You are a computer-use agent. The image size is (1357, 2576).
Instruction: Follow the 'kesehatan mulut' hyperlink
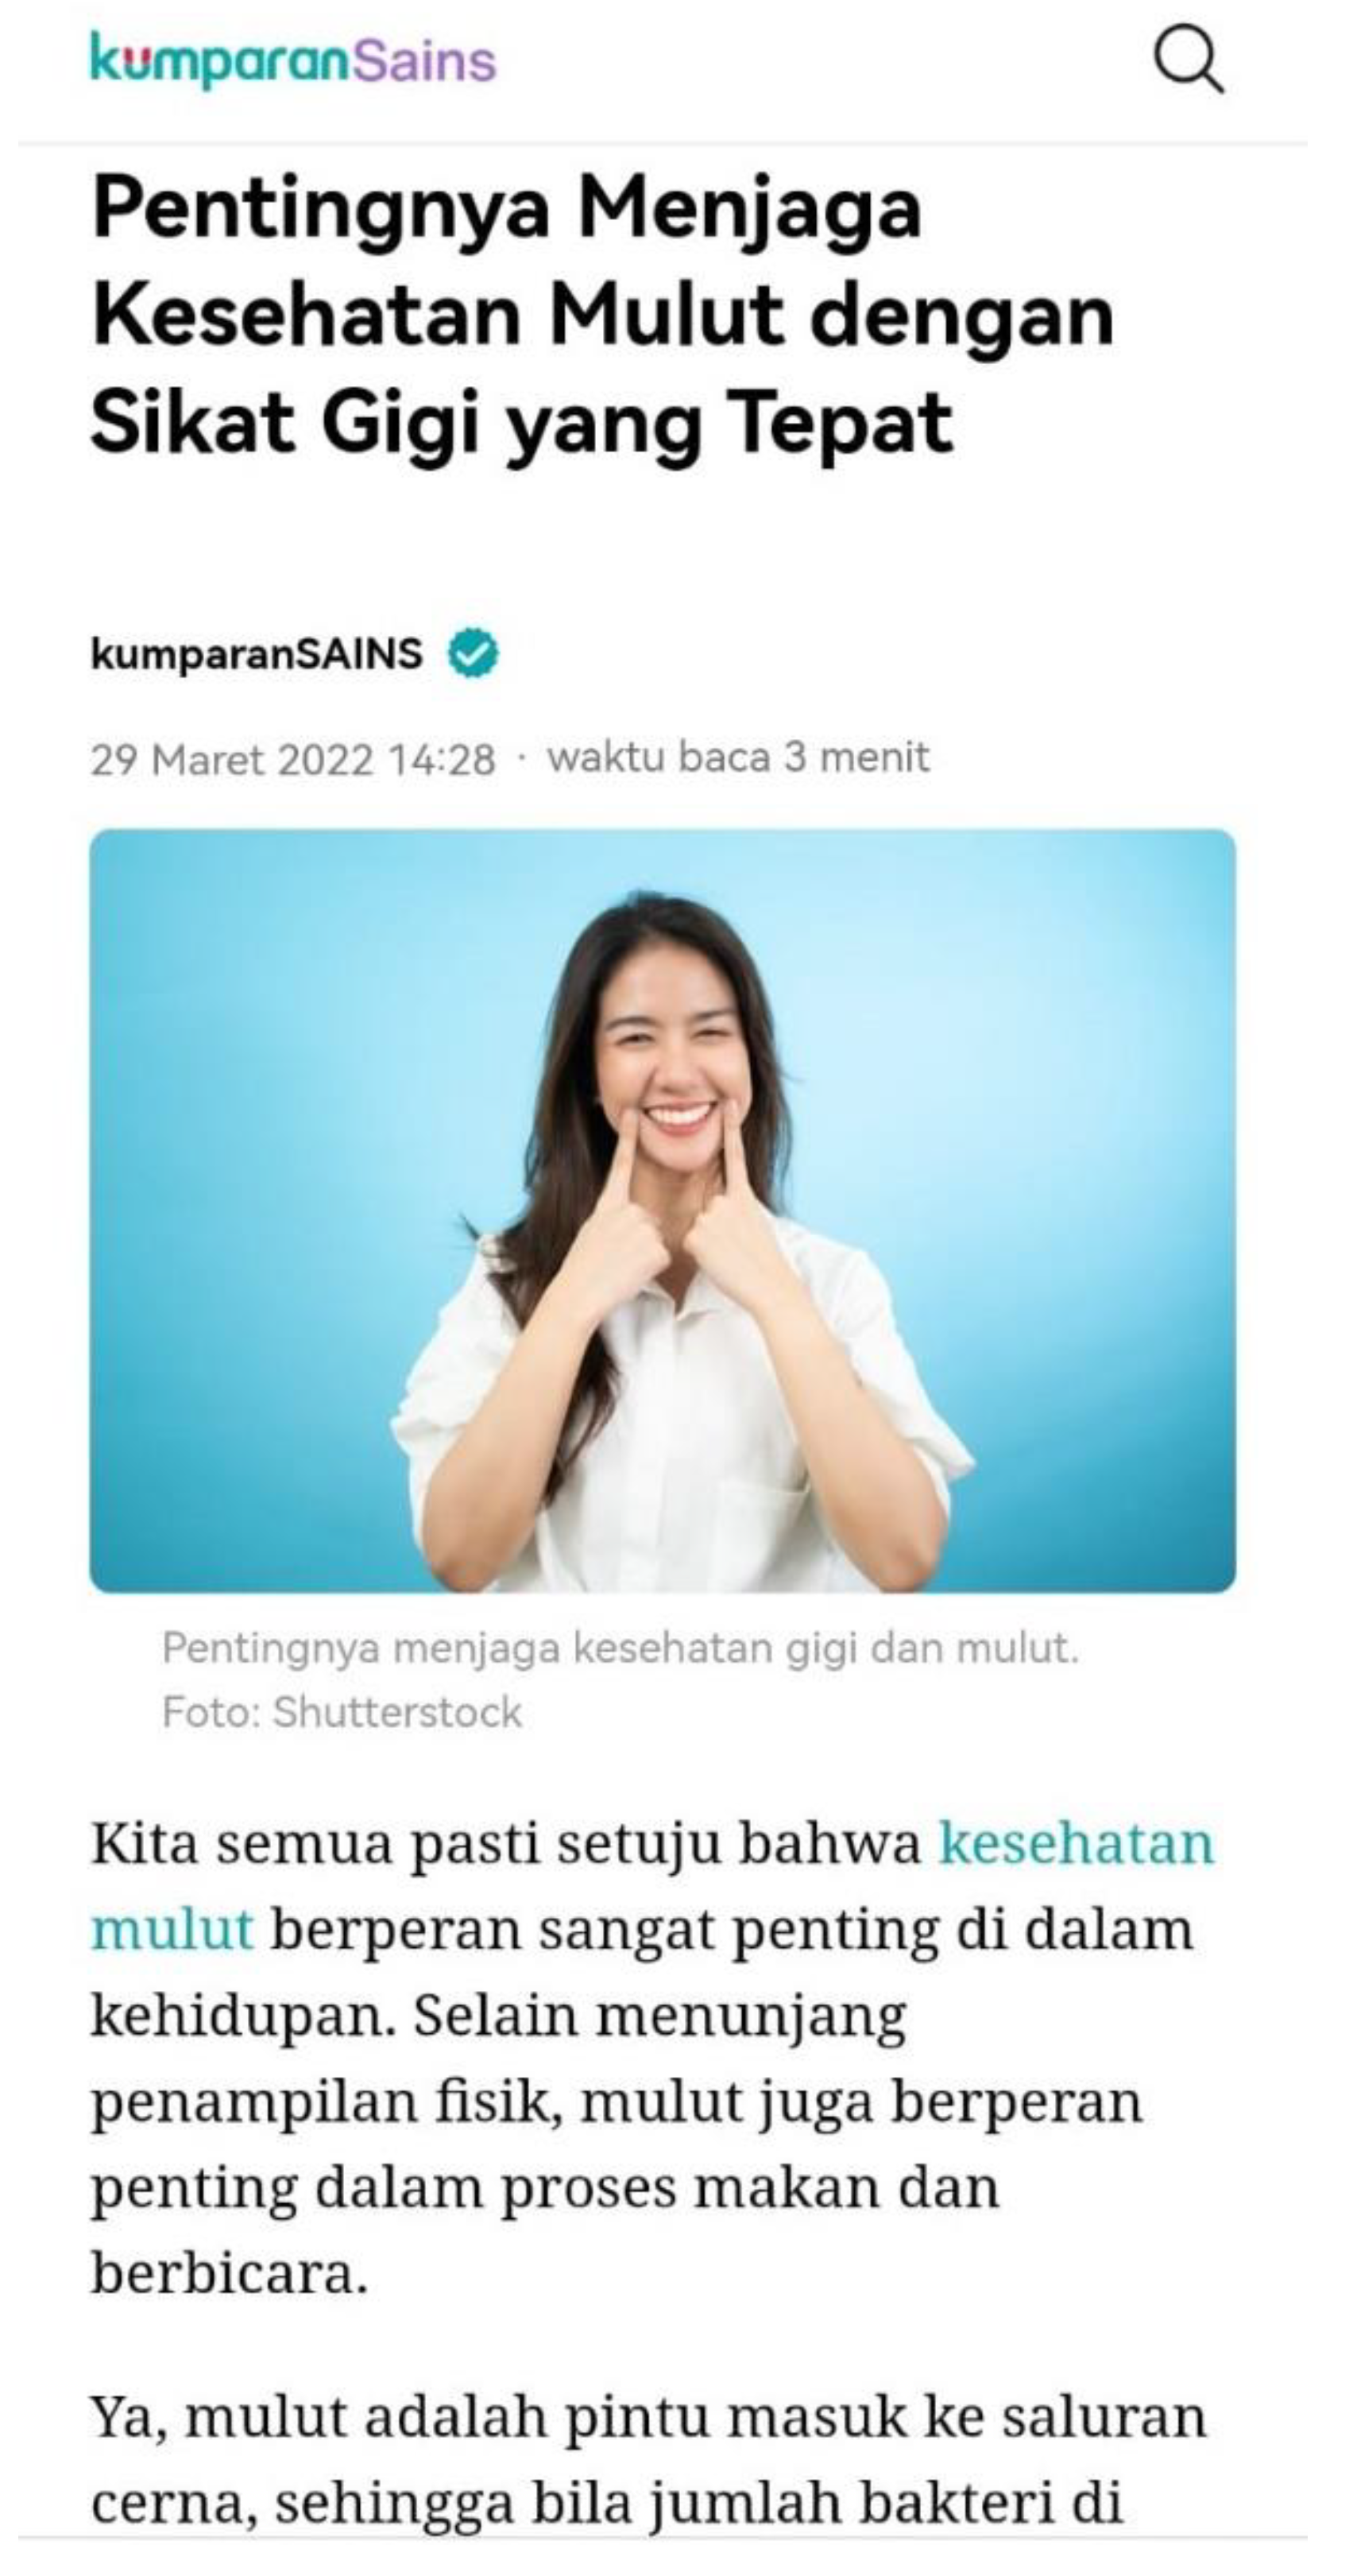652,1885
